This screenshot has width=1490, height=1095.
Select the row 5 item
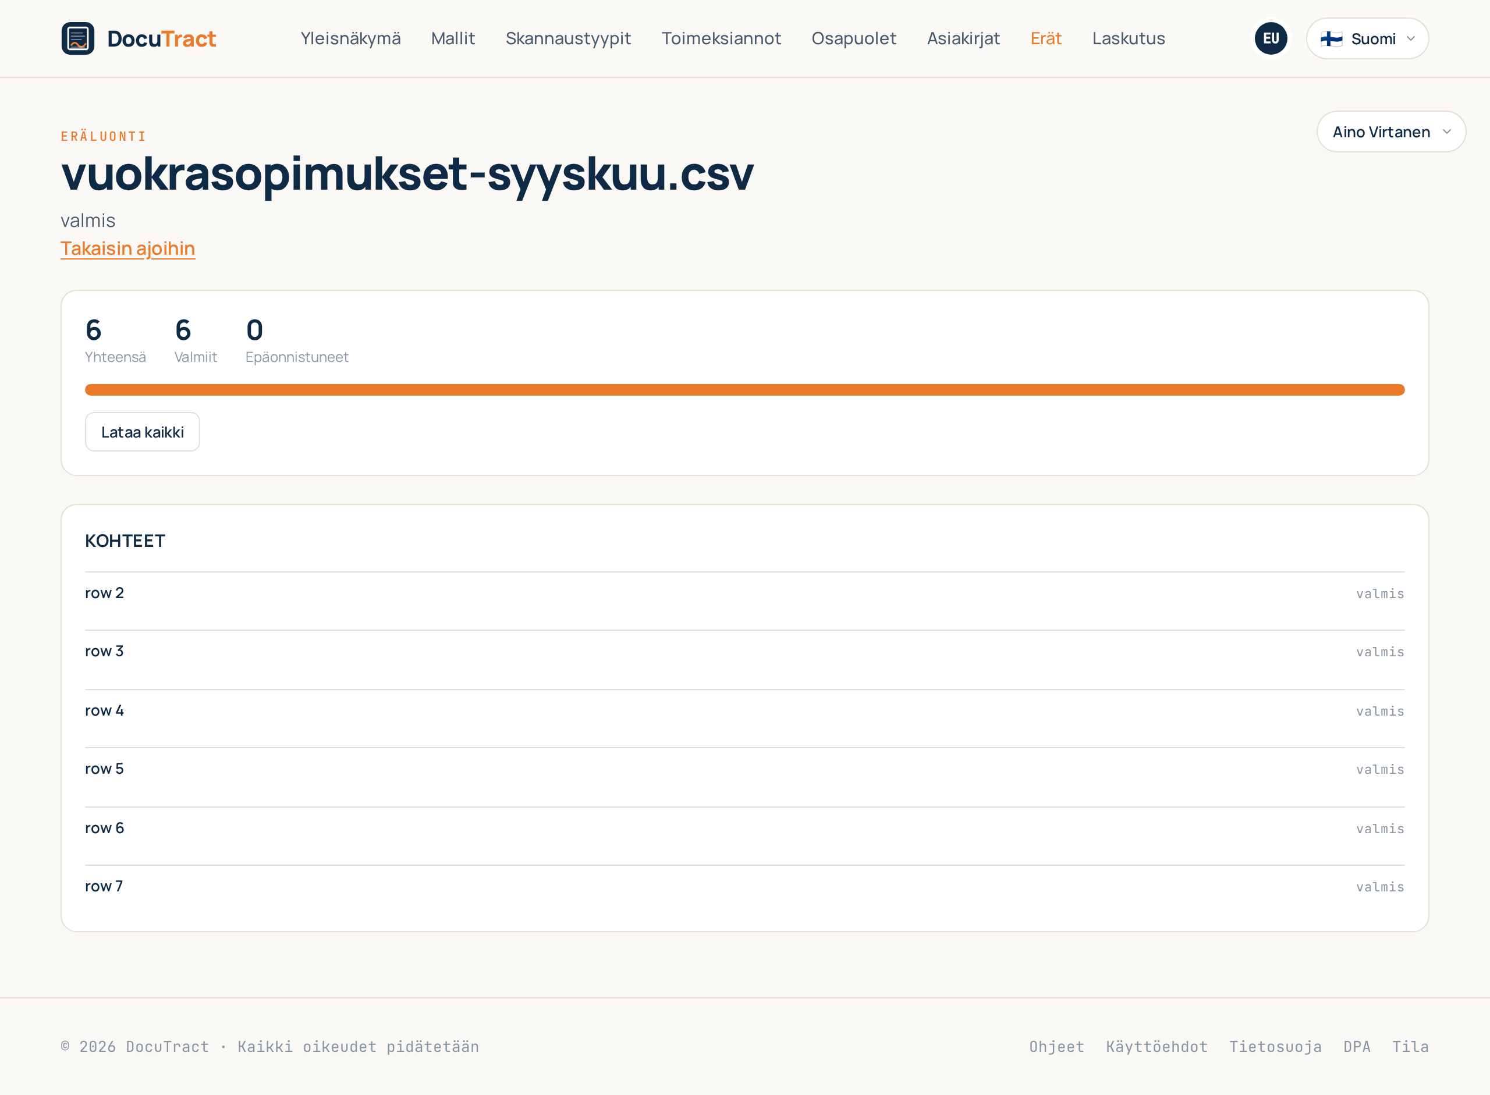(x=744, y=777)
